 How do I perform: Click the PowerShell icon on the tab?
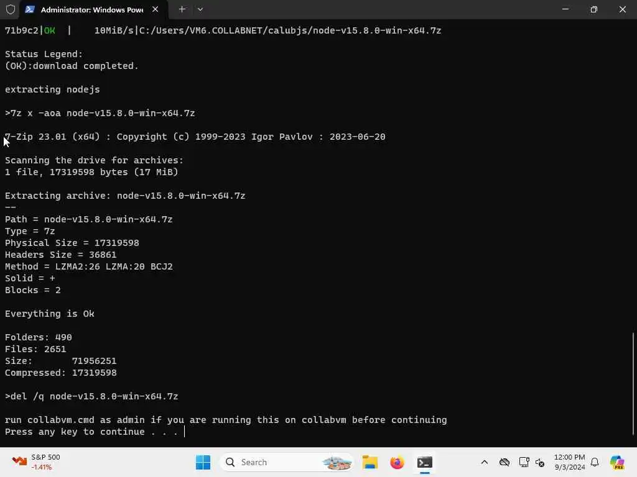30,9
